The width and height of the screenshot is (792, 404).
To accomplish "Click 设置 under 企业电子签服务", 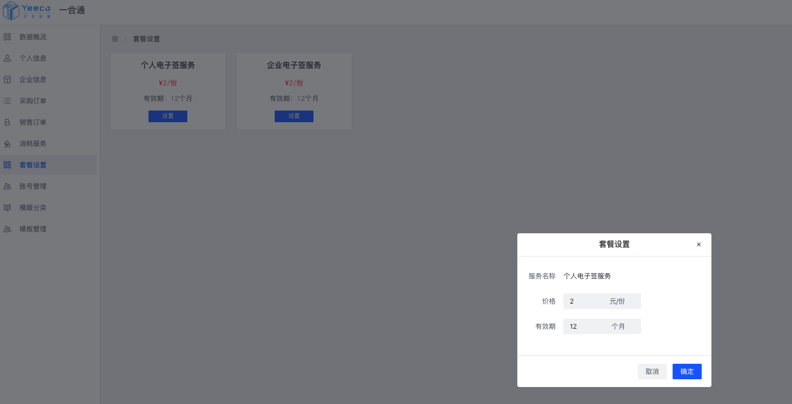I will 294,116.
